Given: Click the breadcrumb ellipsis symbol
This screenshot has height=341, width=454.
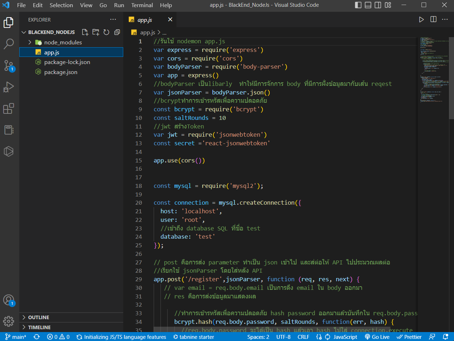Looking at the screenshot, I should [164, 33].
